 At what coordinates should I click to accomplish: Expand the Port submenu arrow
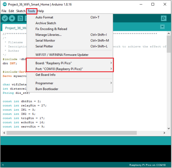point(111,69)
